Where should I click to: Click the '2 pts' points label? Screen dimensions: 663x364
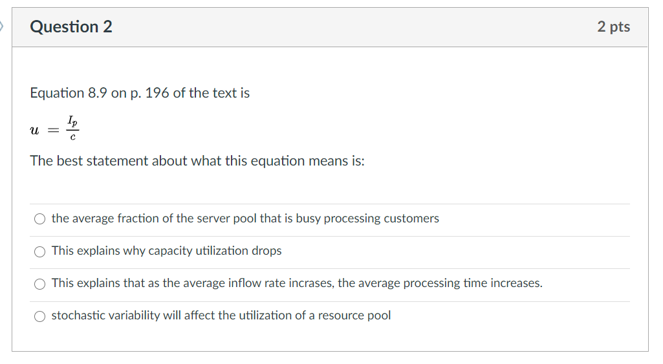click(613, 27)
